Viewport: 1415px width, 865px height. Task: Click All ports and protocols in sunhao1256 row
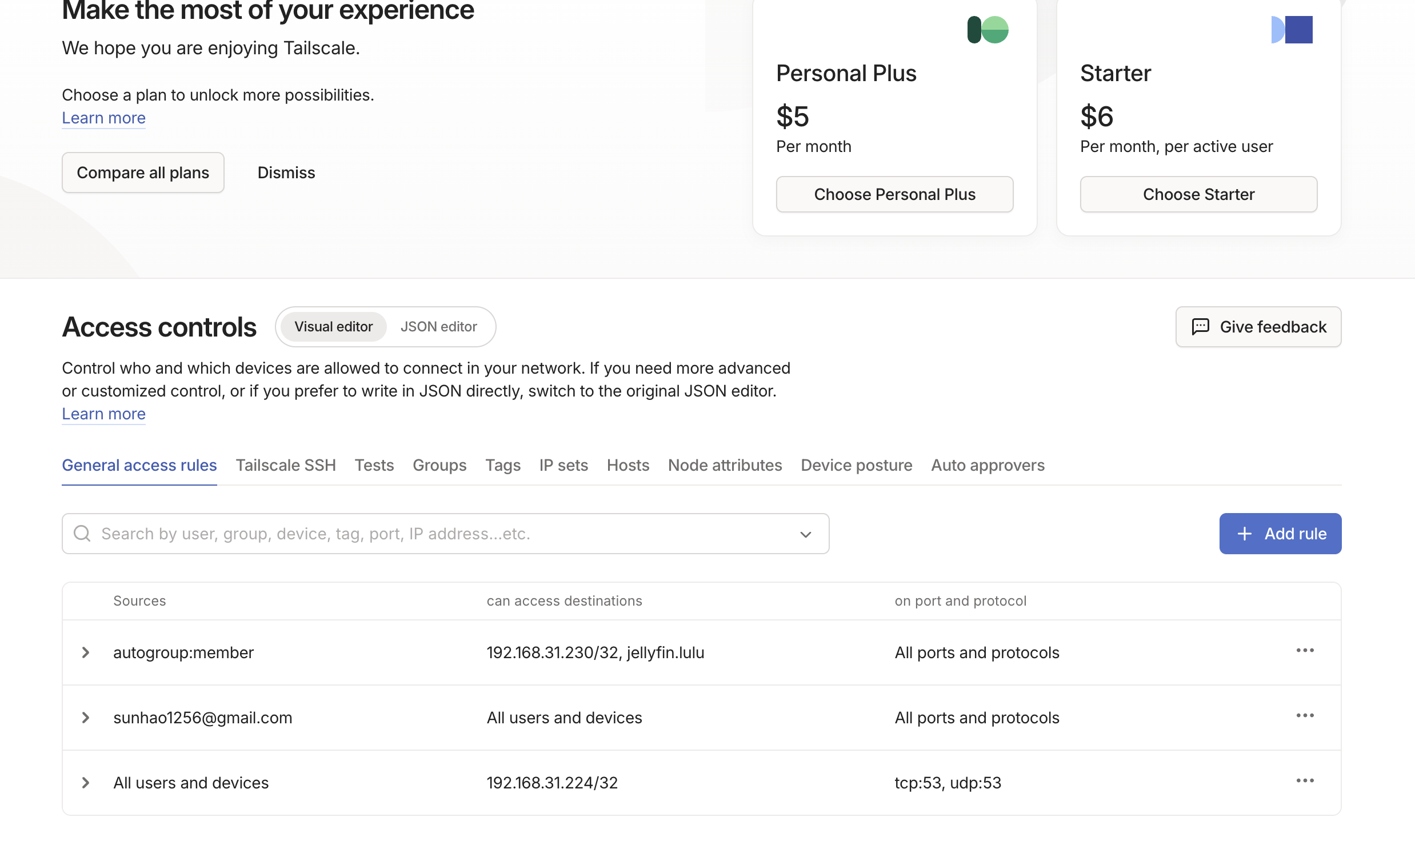tap(977, 718)
